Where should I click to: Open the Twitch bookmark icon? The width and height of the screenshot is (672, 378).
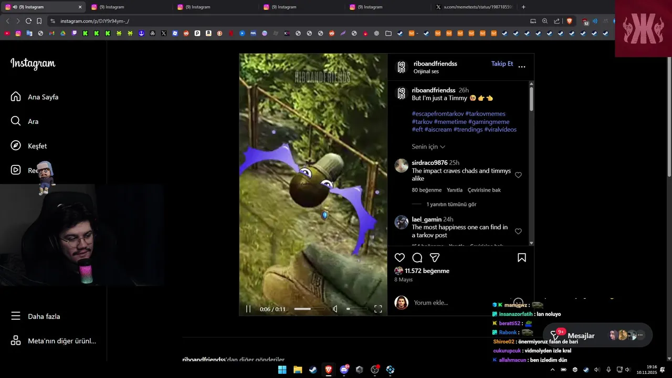click(74, 33)
